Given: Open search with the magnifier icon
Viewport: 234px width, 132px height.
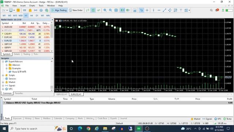Looking at the screenshot, I should 211,10.
